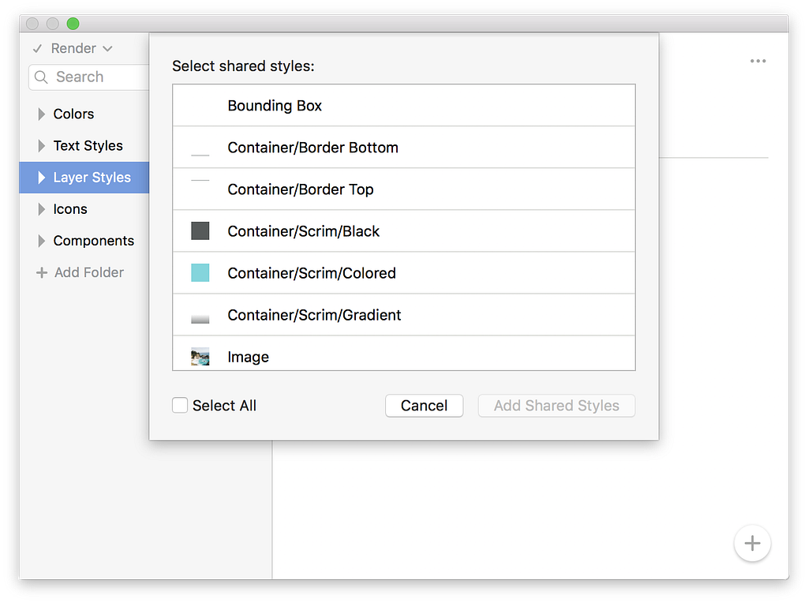Viewport: 808px width, 603px height.
Task: Click the Image style thumbnail
Action: point(200,358)
